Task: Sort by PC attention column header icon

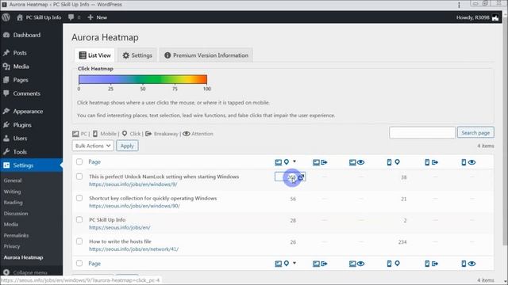Action: click(x=356, y=162)
